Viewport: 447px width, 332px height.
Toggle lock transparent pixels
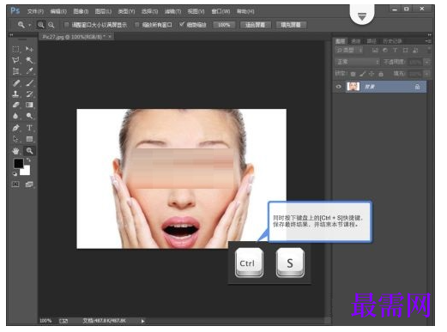[x=353, y=74]
